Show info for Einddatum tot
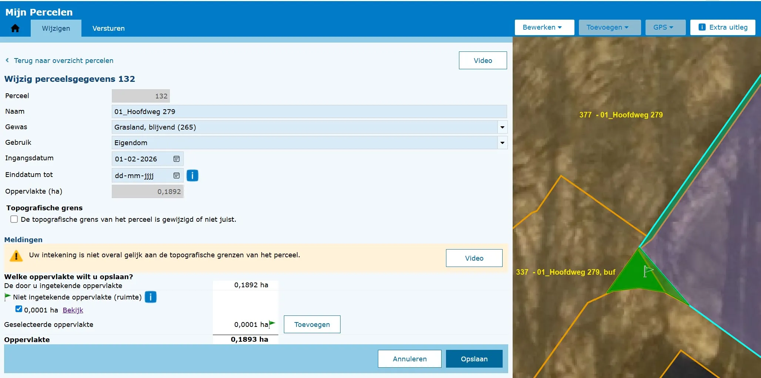 point(192,175)
